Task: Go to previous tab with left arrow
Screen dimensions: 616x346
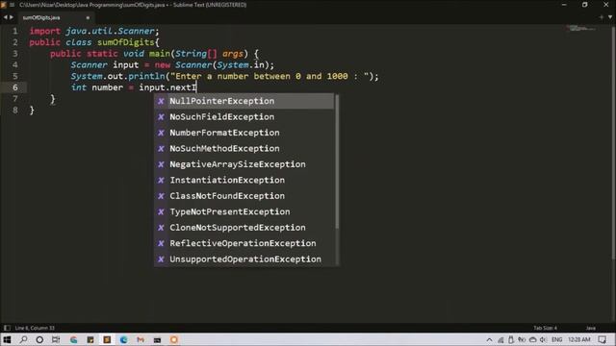Action: [x=5, y=17]
